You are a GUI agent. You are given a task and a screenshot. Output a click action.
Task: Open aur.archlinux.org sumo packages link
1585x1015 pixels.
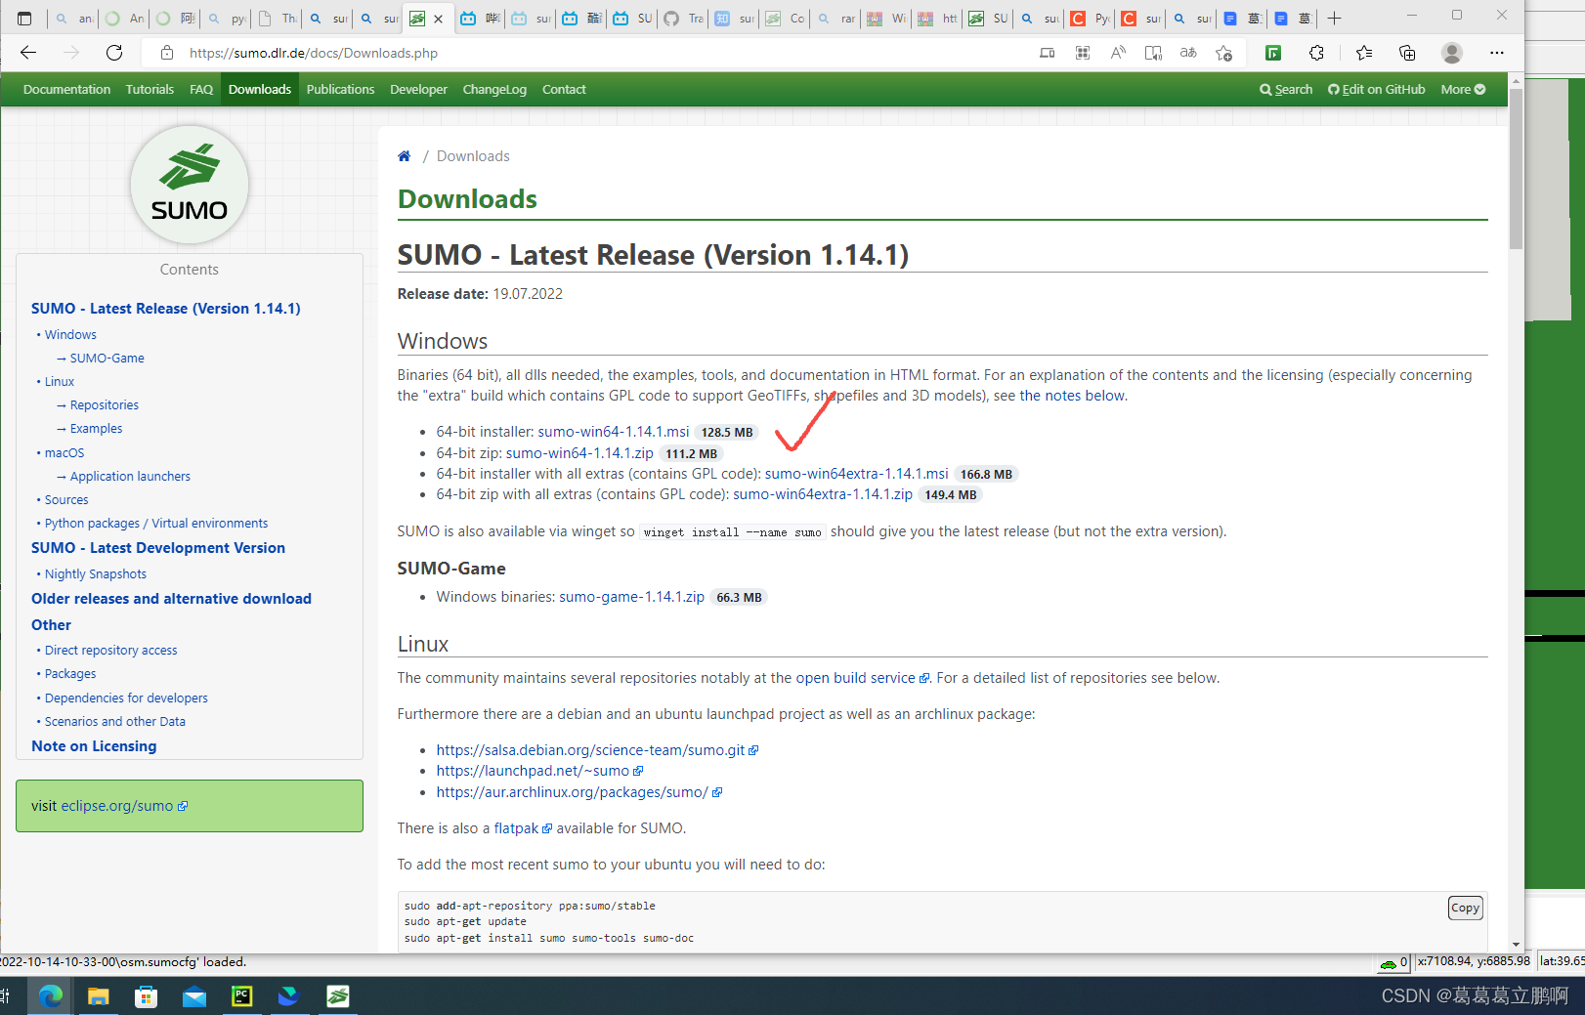(x=579, y=792)
